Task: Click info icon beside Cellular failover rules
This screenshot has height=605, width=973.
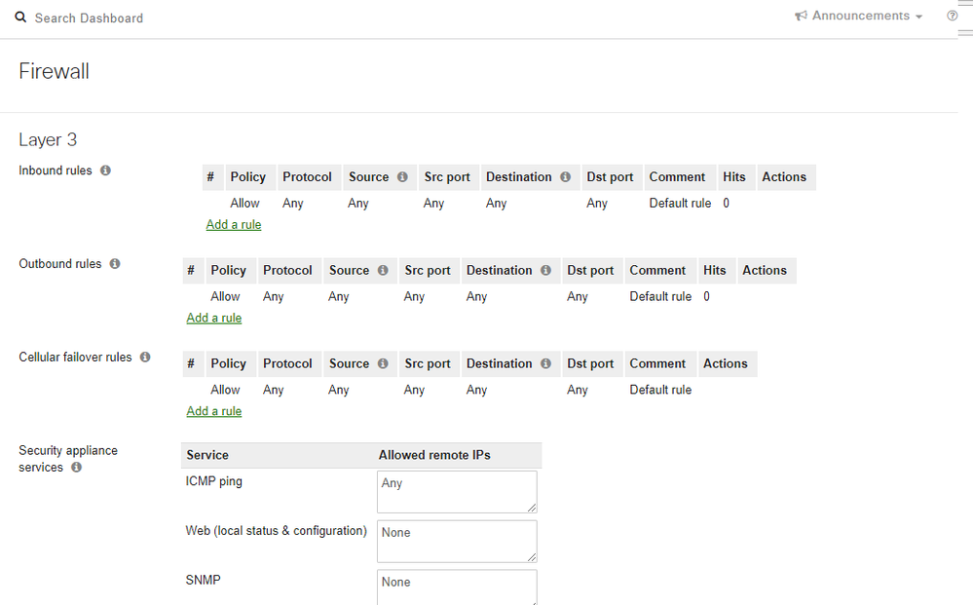Action: tap(145, 358)
